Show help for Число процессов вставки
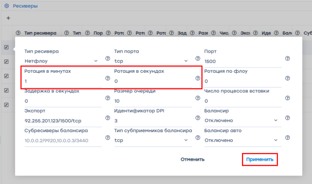Viewport: 312px width, 184px height. coord(287,99)
